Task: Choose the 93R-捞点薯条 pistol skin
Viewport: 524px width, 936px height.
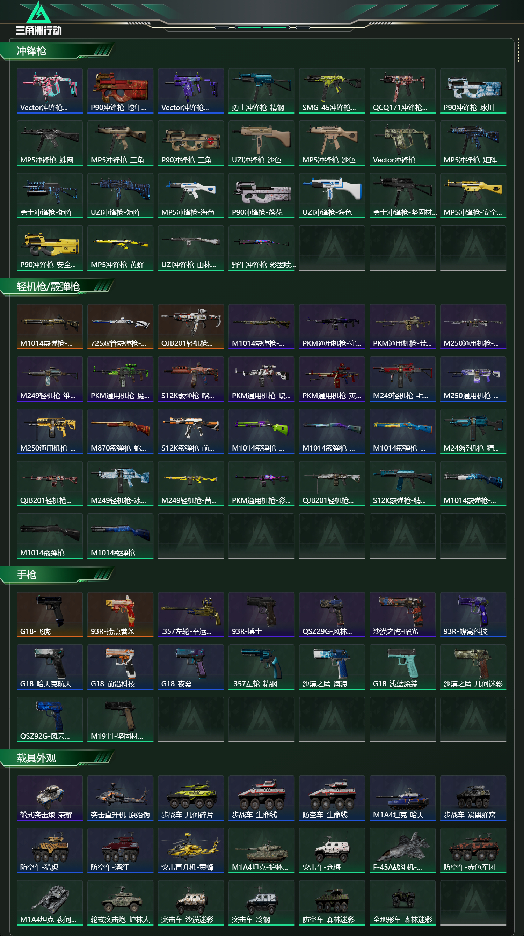Action: [x=120, y=614]
